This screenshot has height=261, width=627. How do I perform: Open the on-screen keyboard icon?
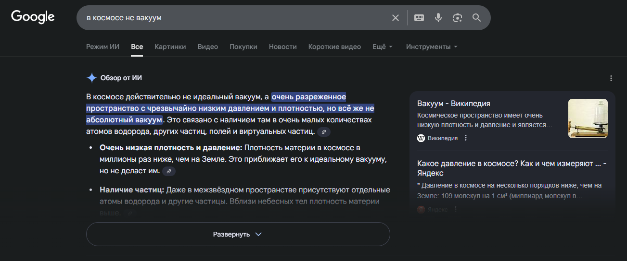point(419,18)
